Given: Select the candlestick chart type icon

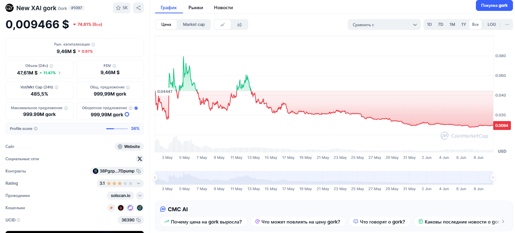Looking at the screenshot, I should click(x=239, y=24).
